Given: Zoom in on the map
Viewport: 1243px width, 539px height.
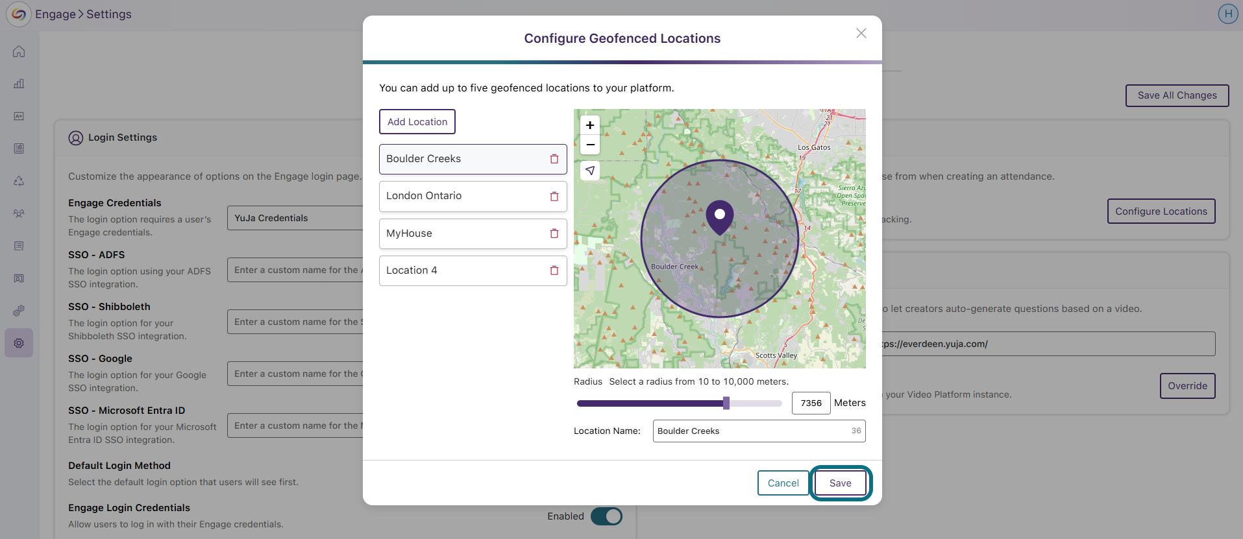Looking at the screenshot, I should click(590, 125).
